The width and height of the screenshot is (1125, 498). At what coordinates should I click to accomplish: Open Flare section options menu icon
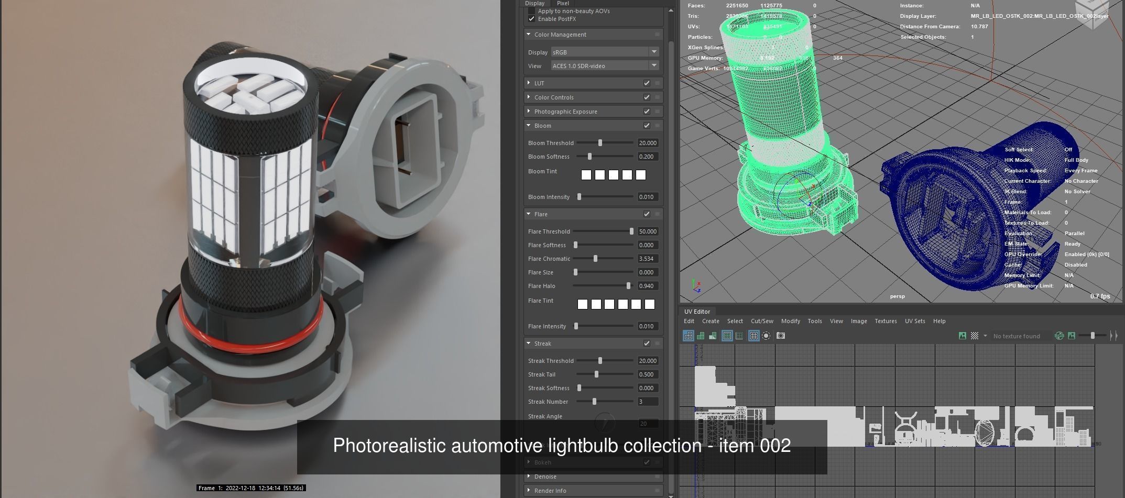point(657,214)
